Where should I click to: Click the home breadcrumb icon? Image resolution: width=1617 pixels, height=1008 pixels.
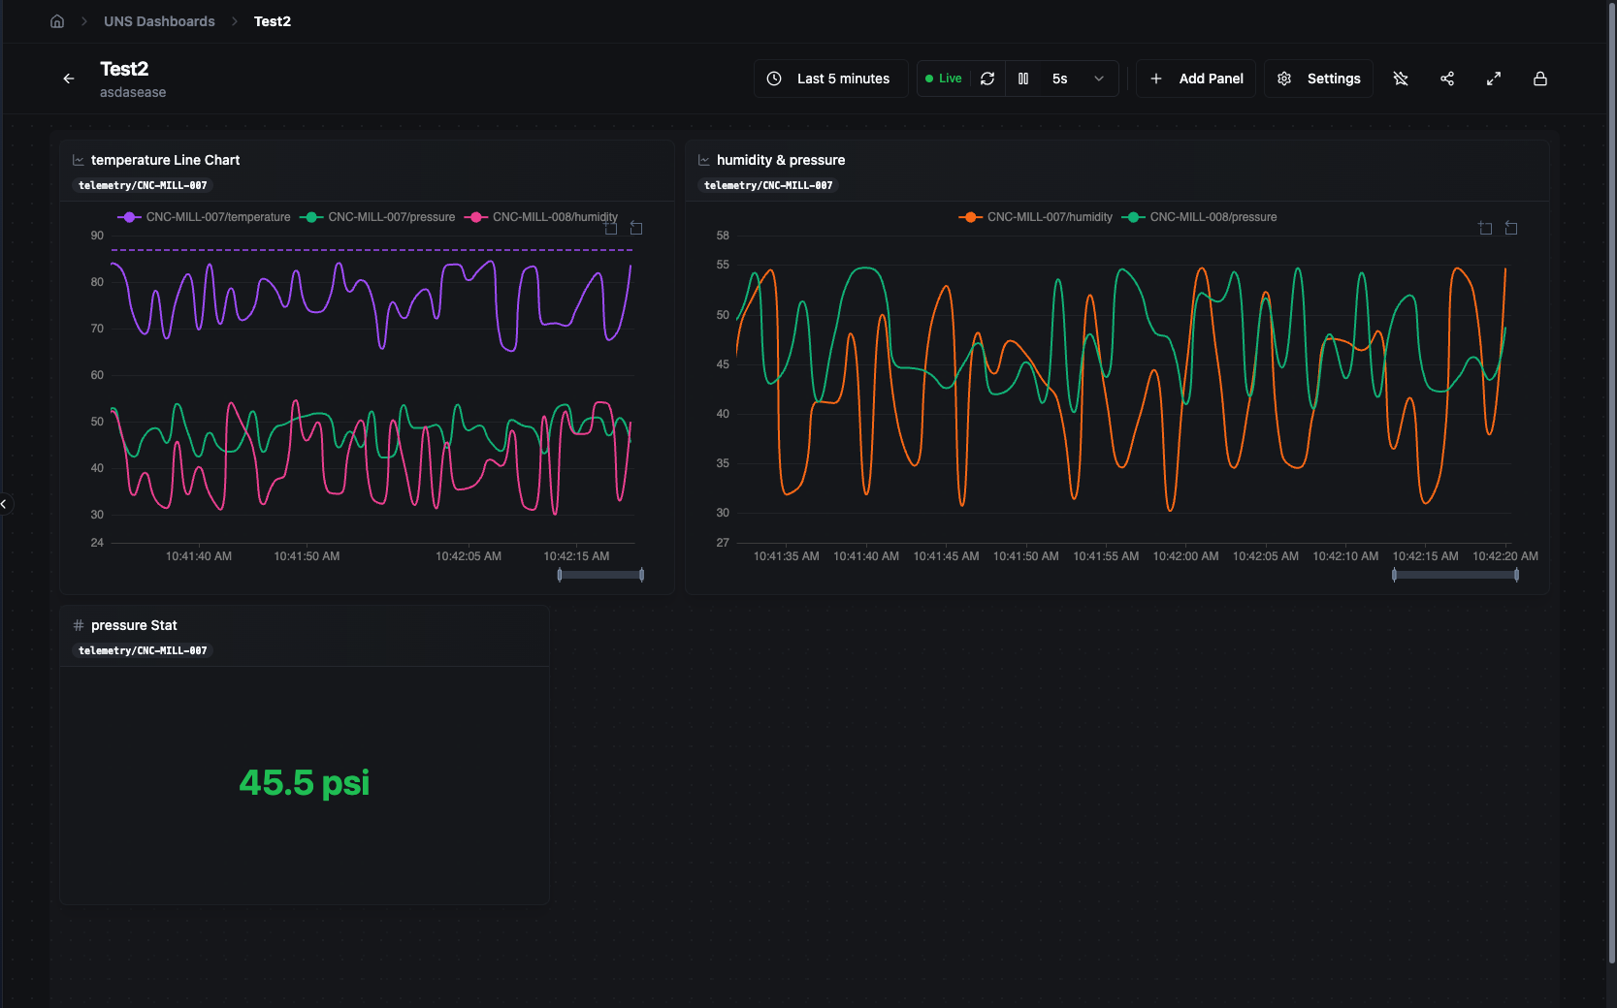[57, 21]
